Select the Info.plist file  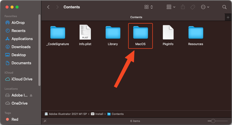(x=85, y=33)
